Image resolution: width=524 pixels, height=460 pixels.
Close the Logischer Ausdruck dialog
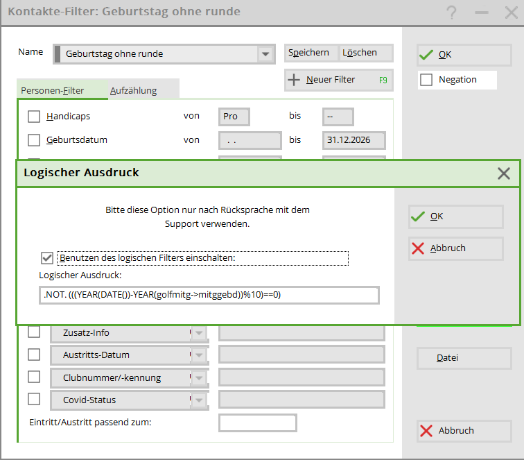tap(504, 173)
